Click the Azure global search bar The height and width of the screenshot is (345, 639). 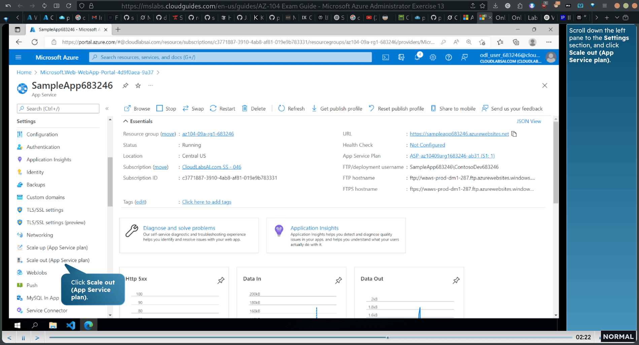(x=231, y=57)
